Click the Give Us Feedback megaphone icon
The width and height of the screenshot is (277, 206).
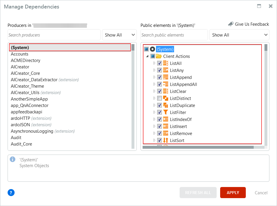(x=231, y=24)
